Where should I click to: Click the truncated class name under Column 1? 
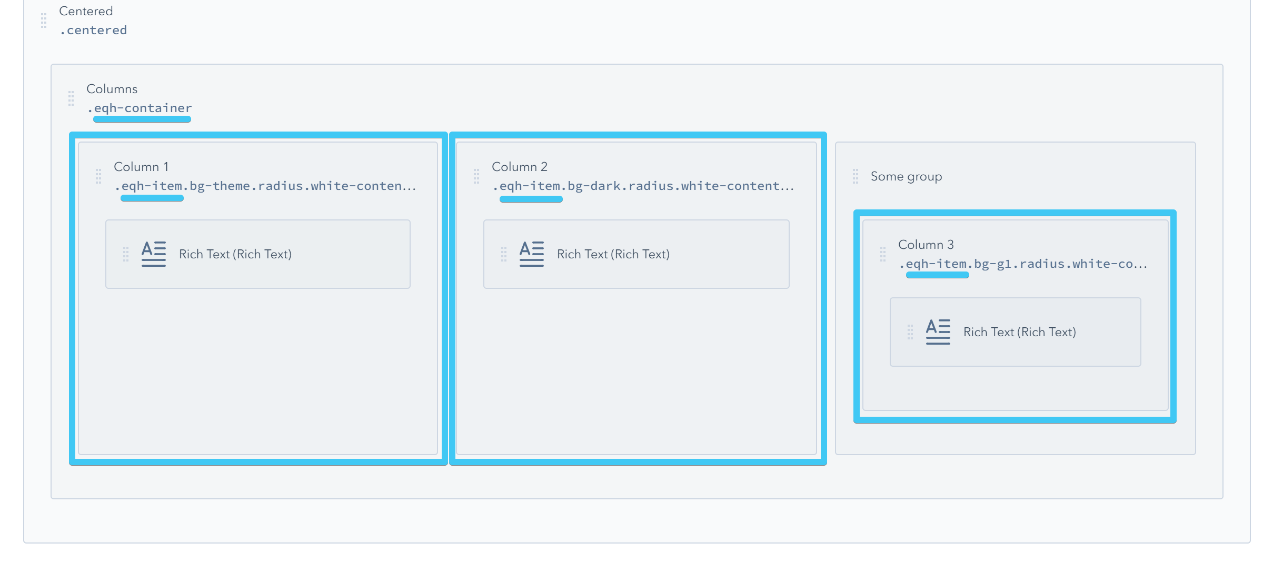point(265,185)
